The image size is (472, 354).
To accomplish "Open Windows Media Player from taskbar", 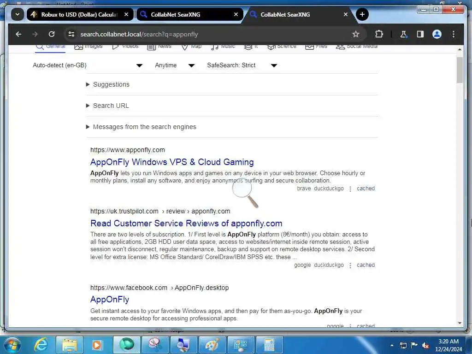I will (x=97, y=345).
